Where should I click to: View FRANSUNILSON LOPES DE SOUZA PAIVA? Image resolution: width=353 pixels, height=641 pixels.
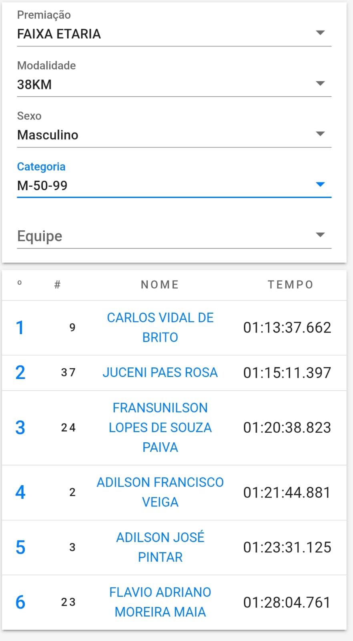click(160, 427)
